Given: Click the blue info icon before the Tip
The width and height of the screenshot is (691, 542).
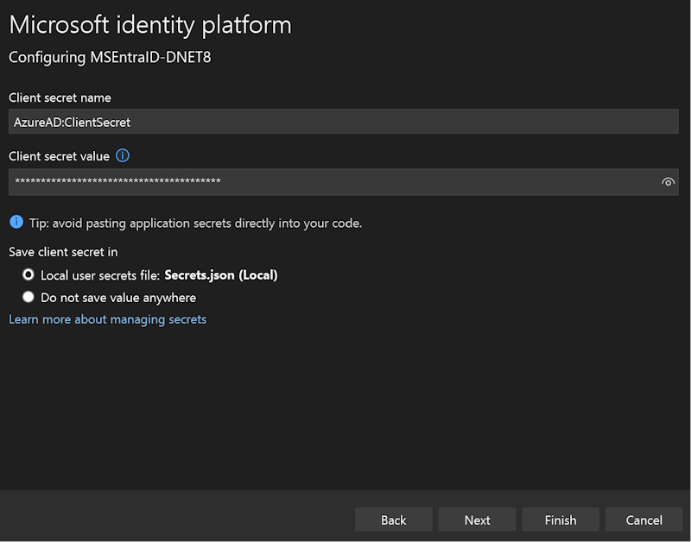Looking at the screenshot, I should point(16,222).
